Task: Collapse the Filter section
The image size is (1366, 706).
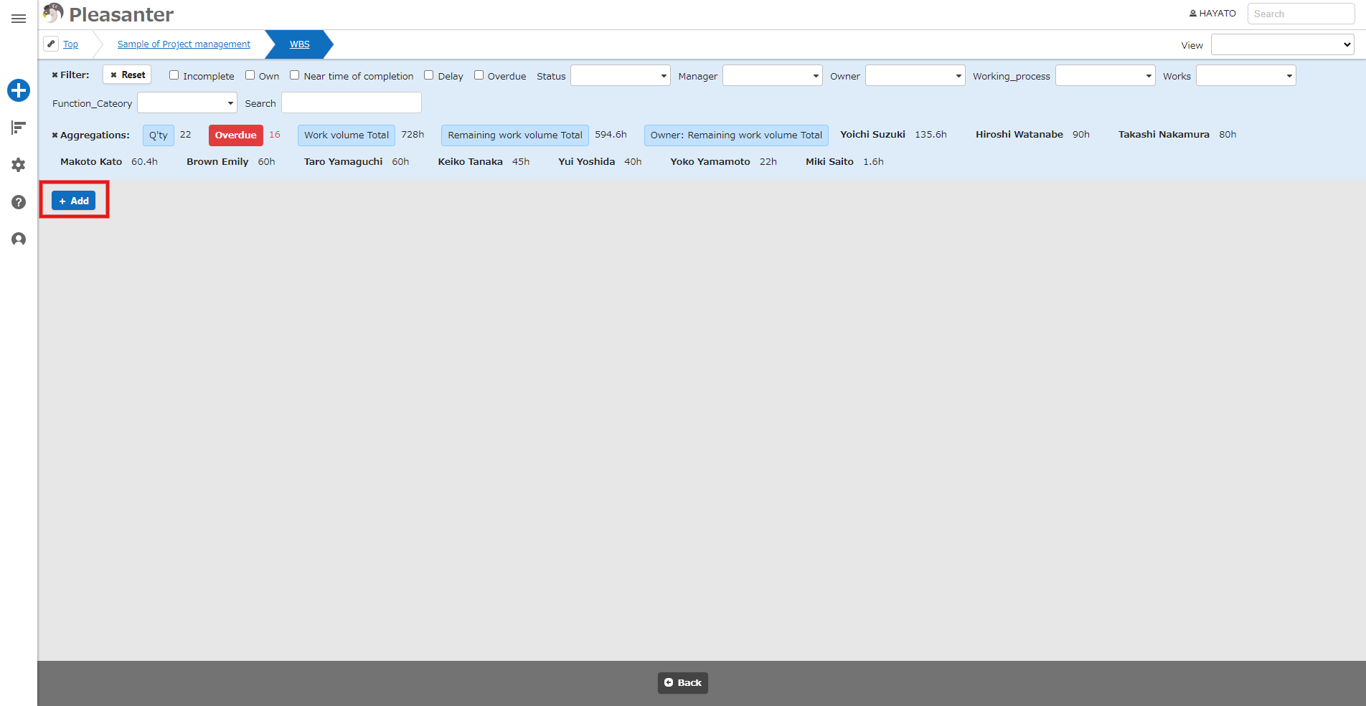Action: (x=70, y=75)
